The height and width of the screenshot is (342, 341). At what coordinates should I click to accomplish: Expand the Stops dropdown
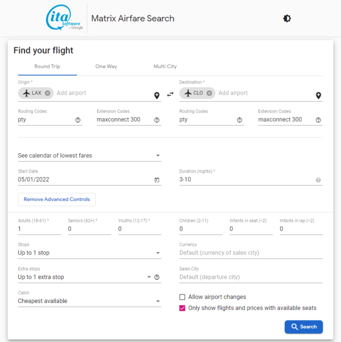(89, 253)
